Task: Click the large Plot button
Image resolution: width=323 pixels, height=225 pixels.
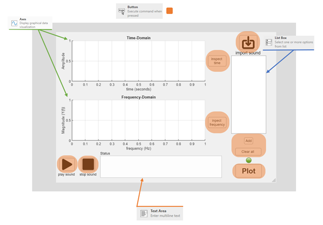Action: (x=248, y=171)
